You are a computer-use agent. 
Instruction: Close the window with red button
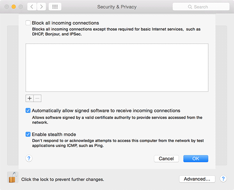coord(6,7)
